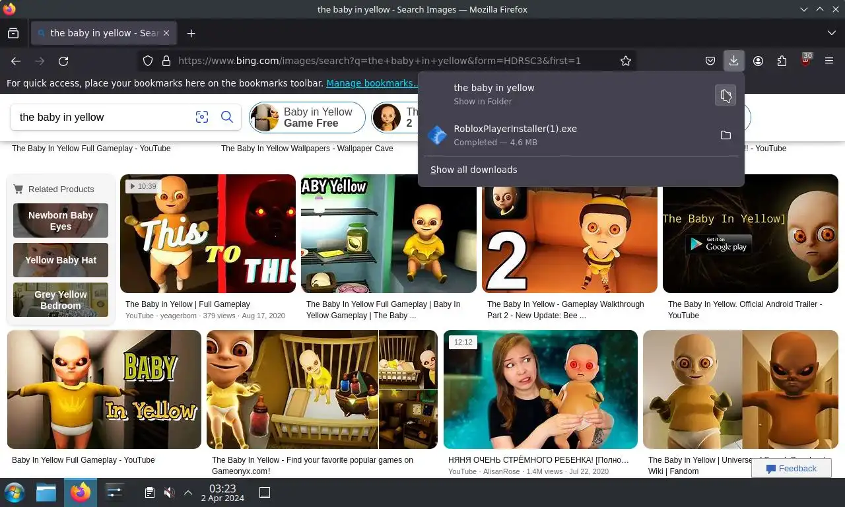Click the Firefox taskbar icon
The image size is (845, 507).
(81, 492)
